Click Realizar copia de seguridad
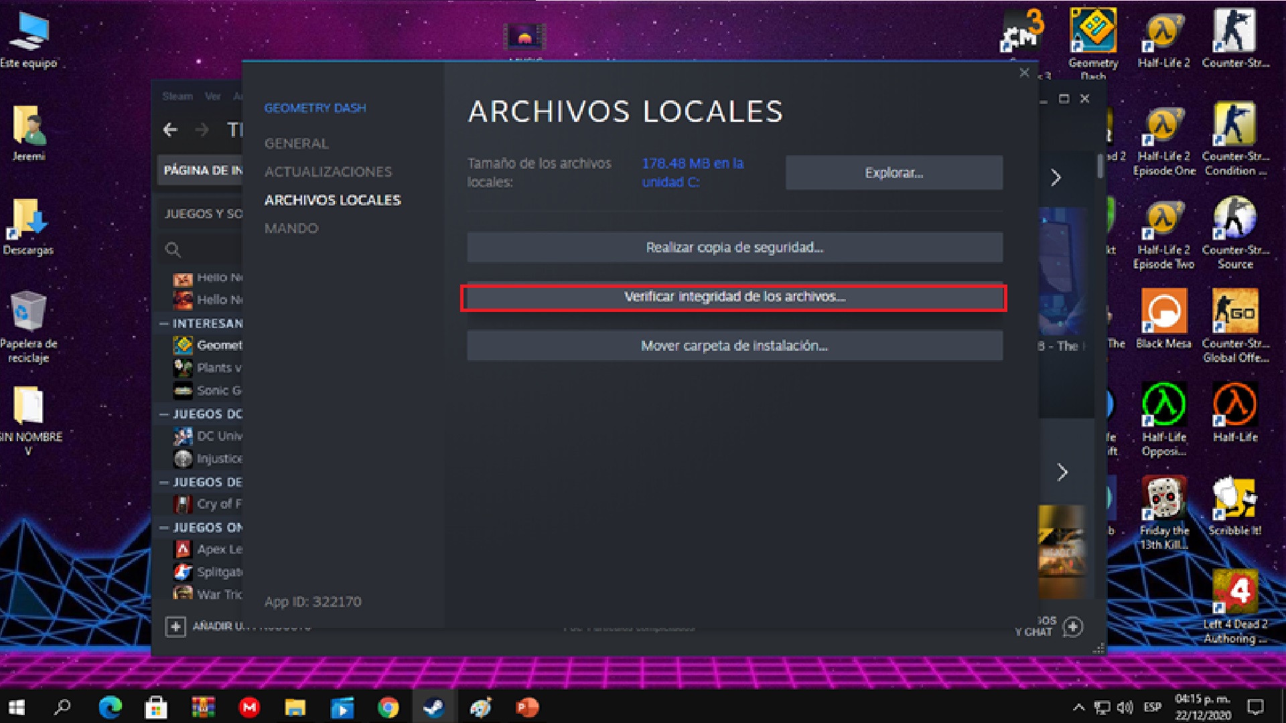1286x723 pixels. coord(734,248)
